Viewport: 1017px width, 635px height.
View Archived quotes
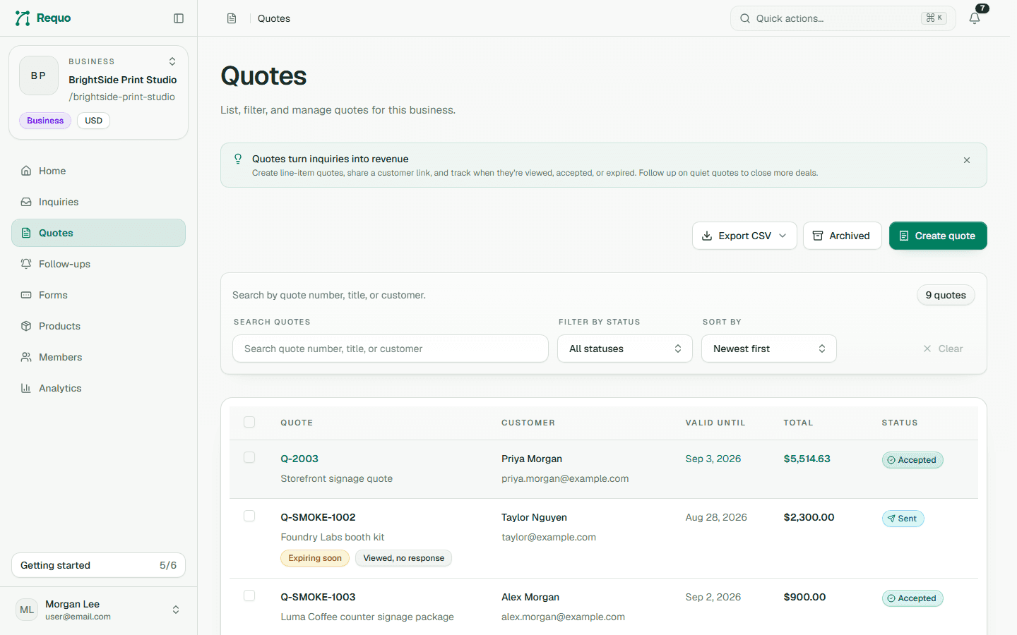[842, 236]
